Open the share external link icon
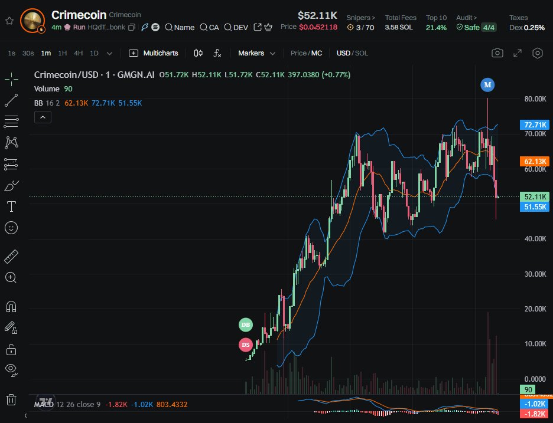Screen dimensions: 553x423 (258, 27)
